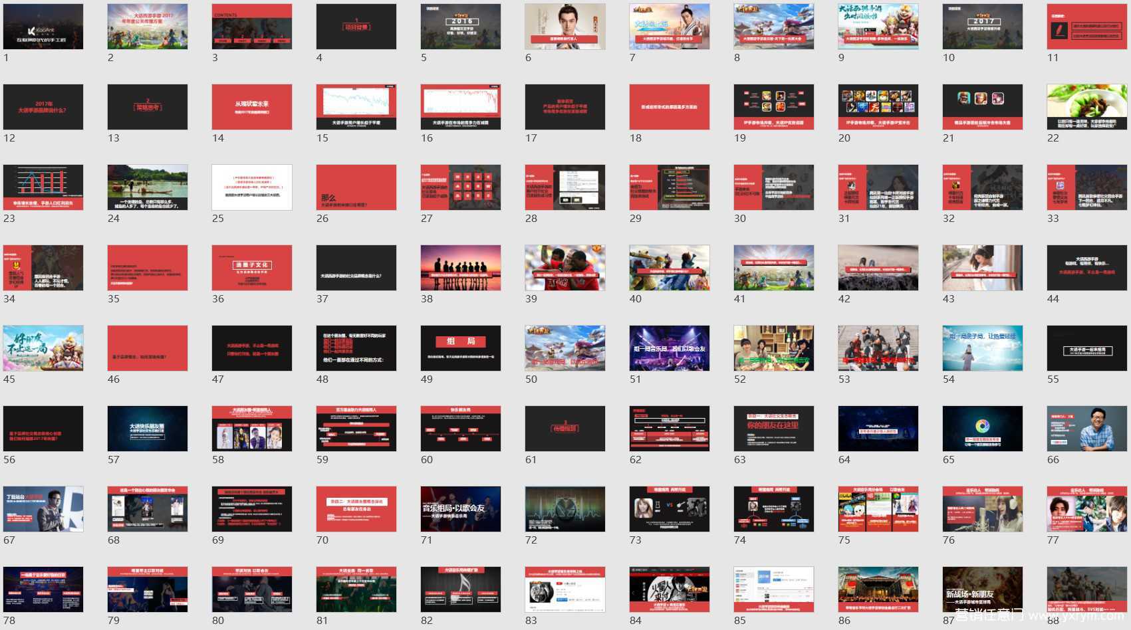Screen dimensions: 1131x630
Task: Select slide 23 bar chart thumbnail
Action: click(43, 187)
